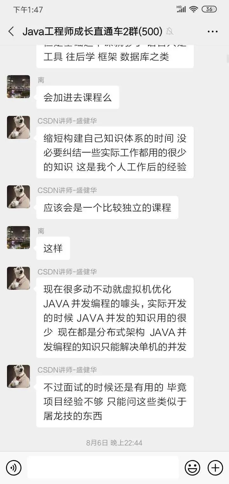Open the three-dot chat options menu

tap(212, 32)
